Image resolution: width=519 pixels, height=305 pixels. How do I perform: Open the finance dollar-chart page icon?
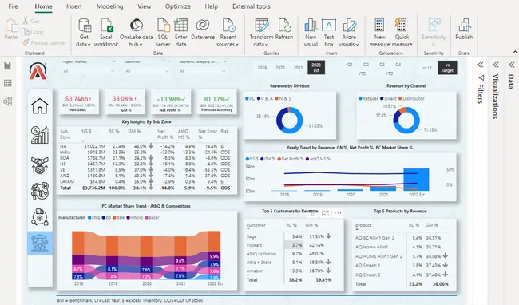40,135
